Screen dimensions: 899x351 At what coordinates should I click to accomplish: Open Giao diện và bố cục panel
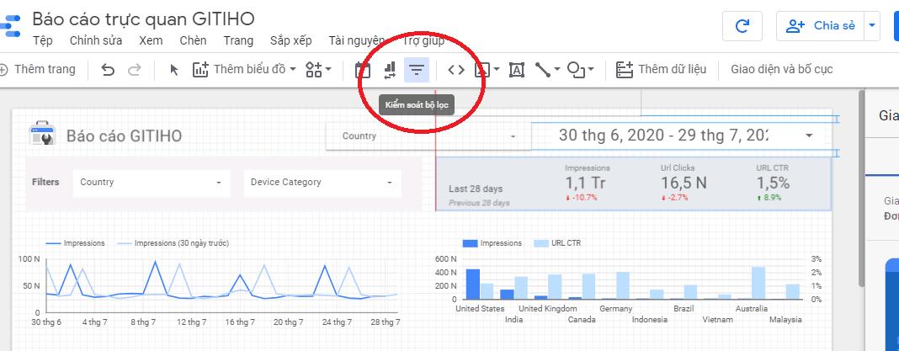tap(781, 69)
